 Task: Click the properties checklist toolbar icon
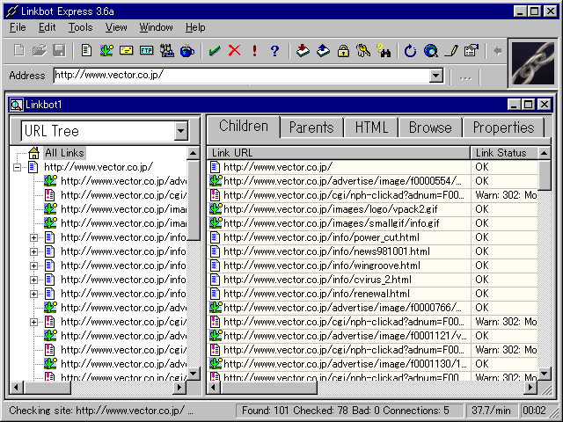coord(472,51)
